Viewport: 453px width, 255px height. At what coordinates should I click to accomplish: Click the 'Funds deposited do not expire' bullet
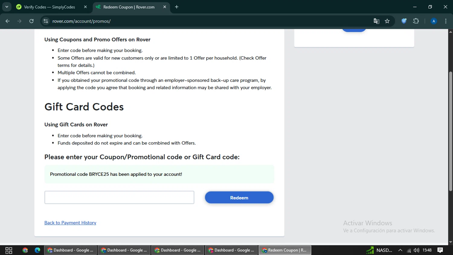click(x=127, y=143)
